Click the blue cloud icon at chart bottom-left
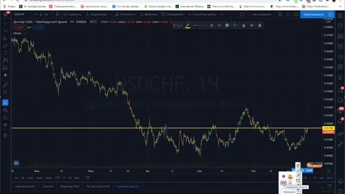345x194 pixels. pyautogui.click(x=16, y=163)
